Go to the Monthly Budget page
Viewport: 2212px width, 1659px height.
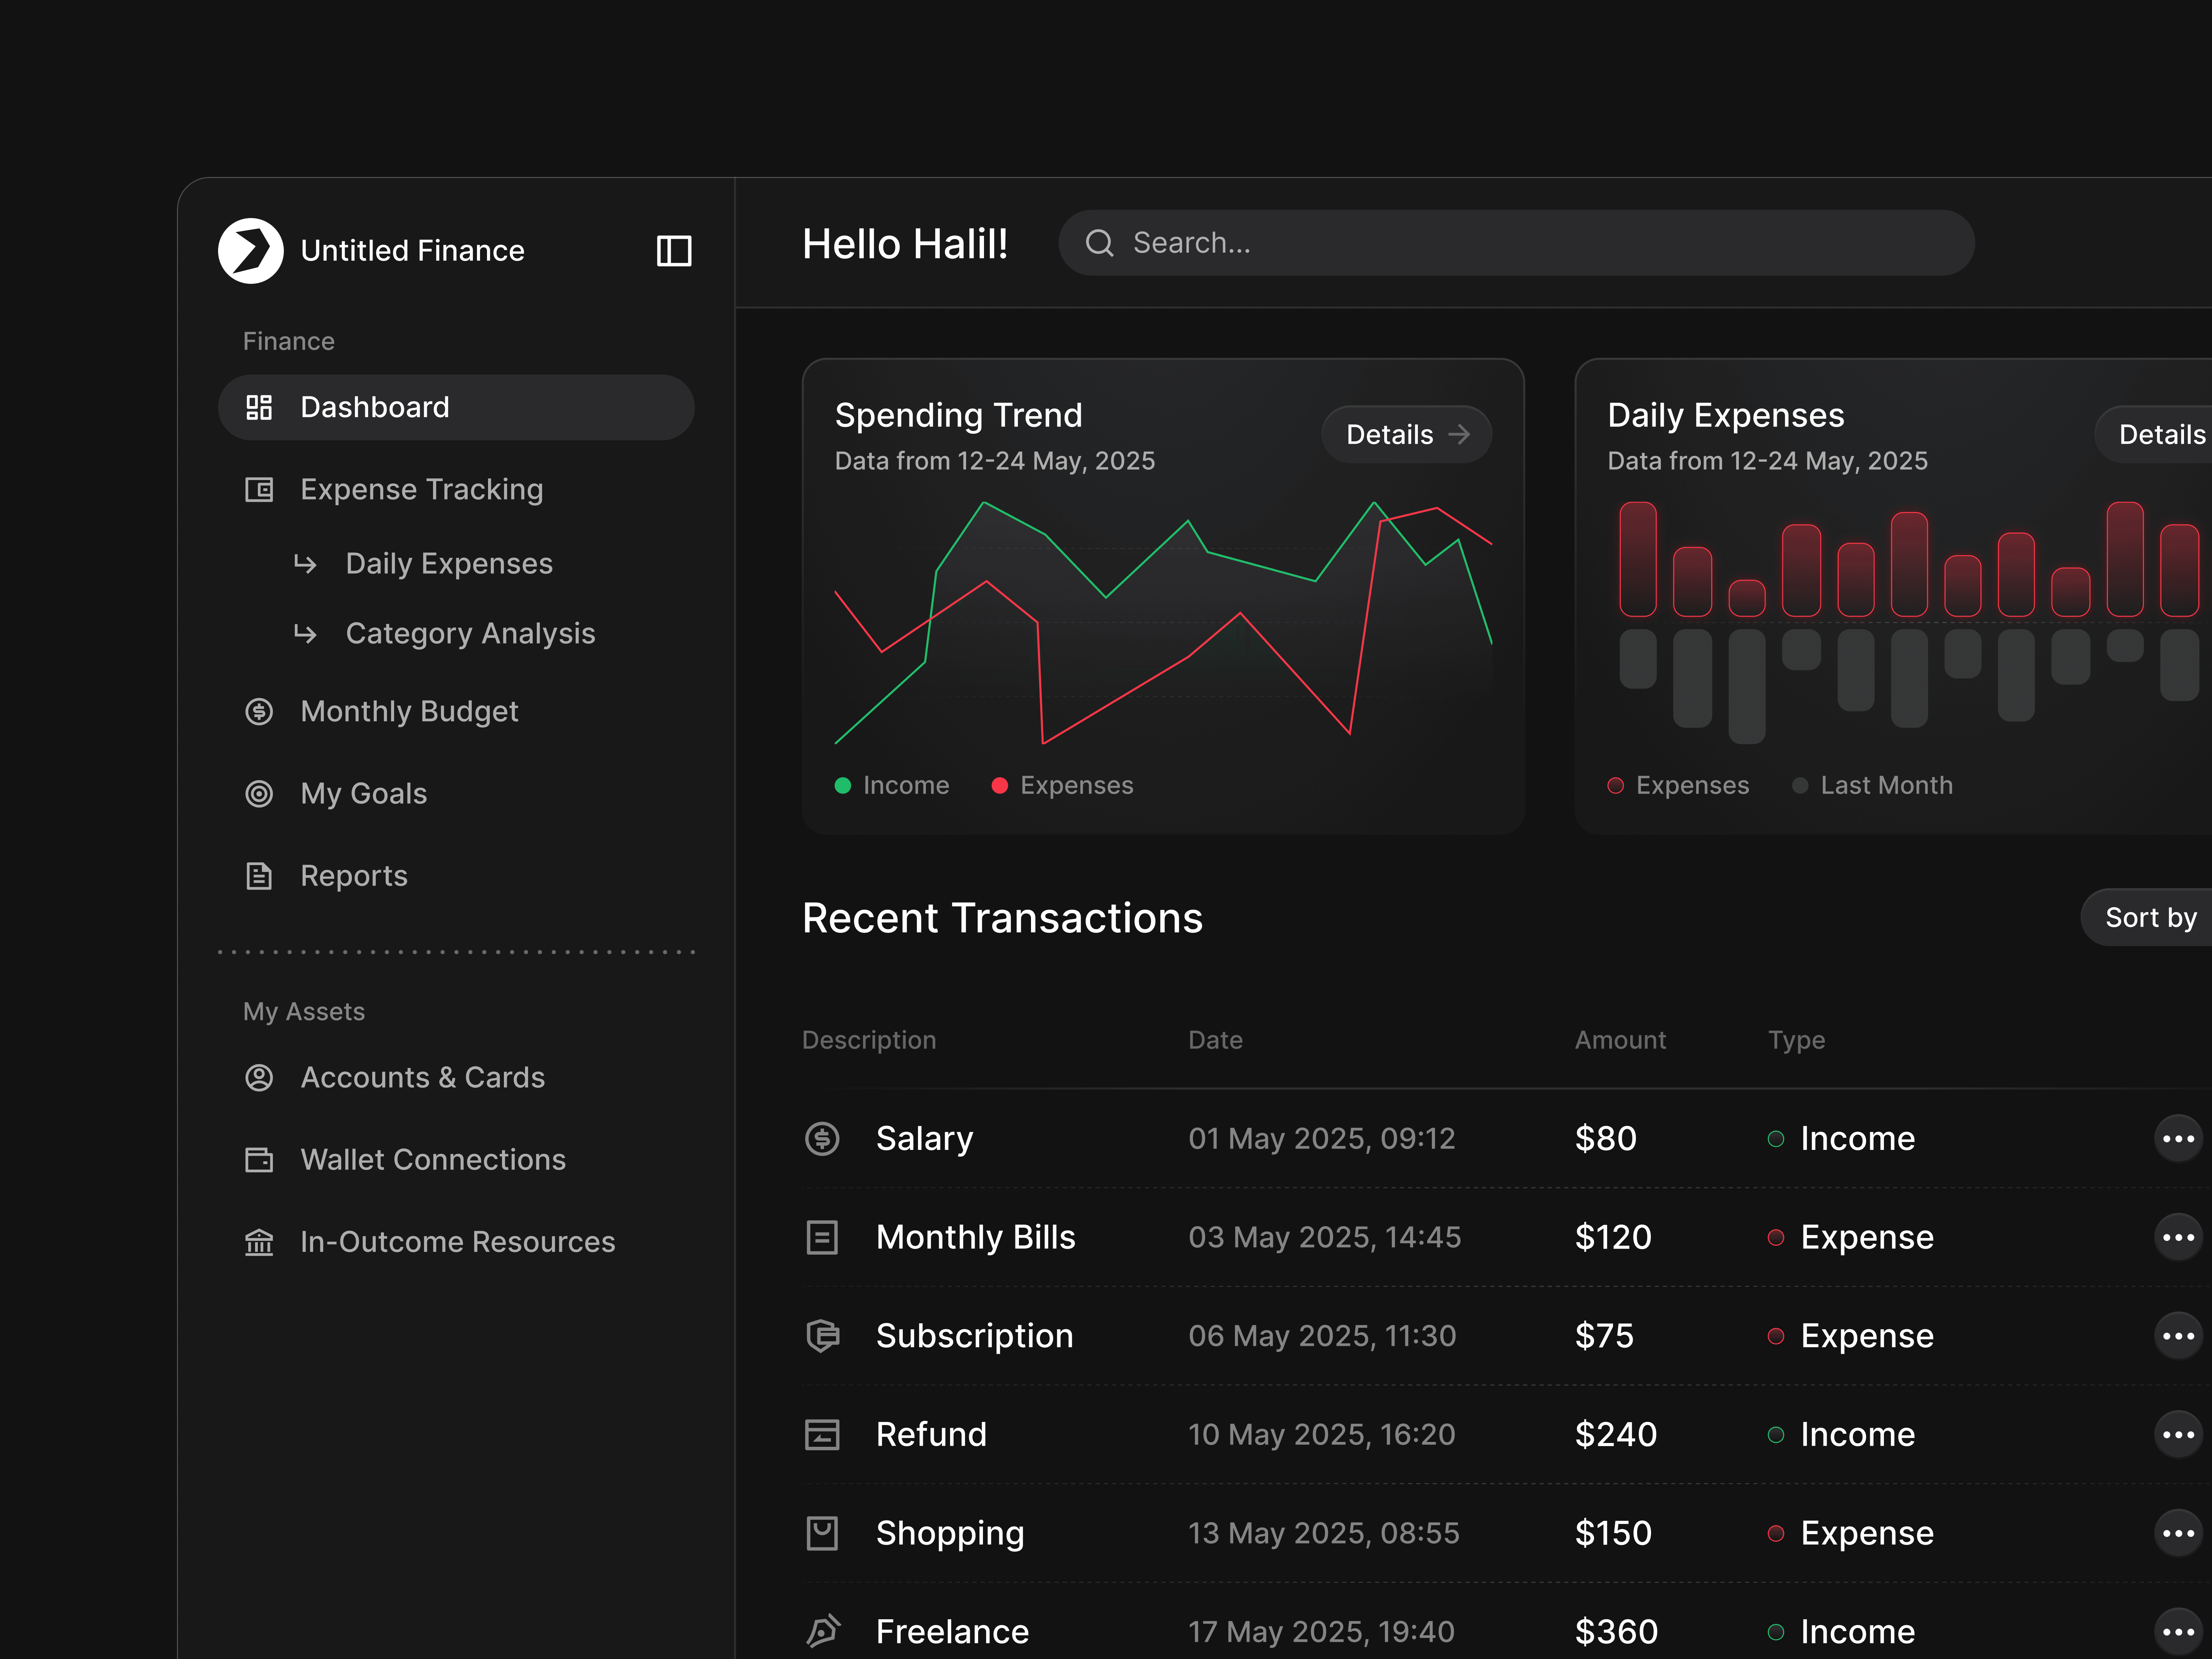[409, 711]
